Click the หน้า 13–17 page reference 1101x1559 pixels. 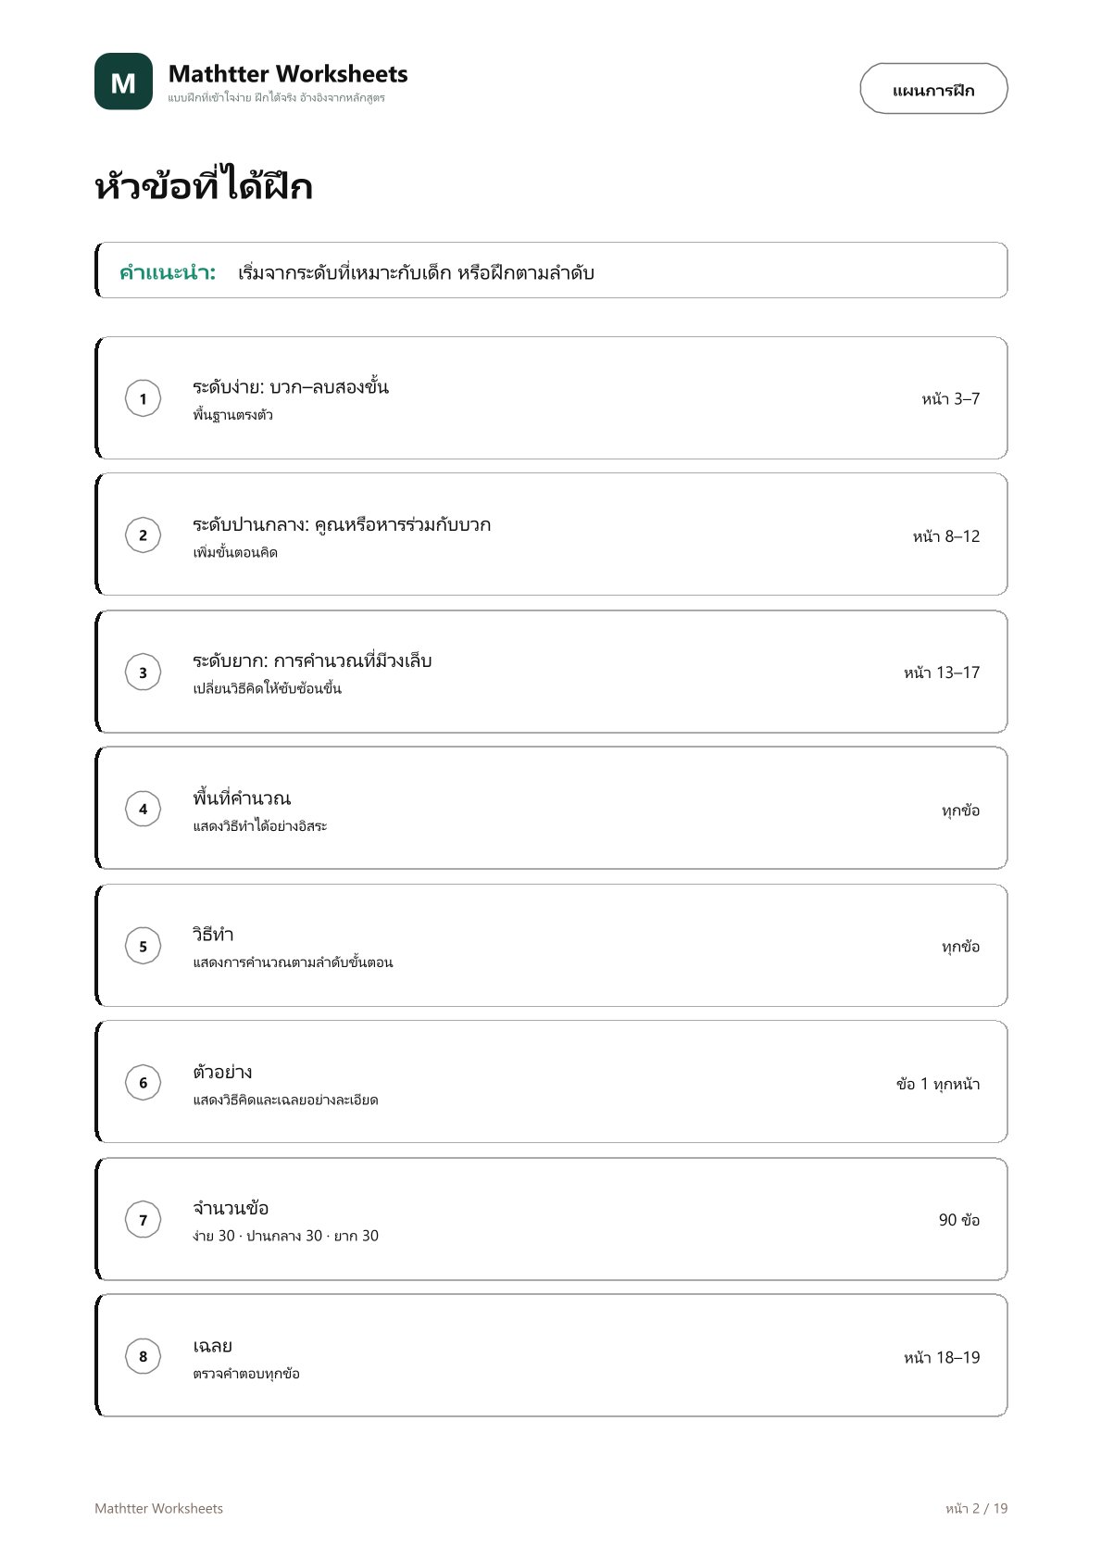[942, 673]
